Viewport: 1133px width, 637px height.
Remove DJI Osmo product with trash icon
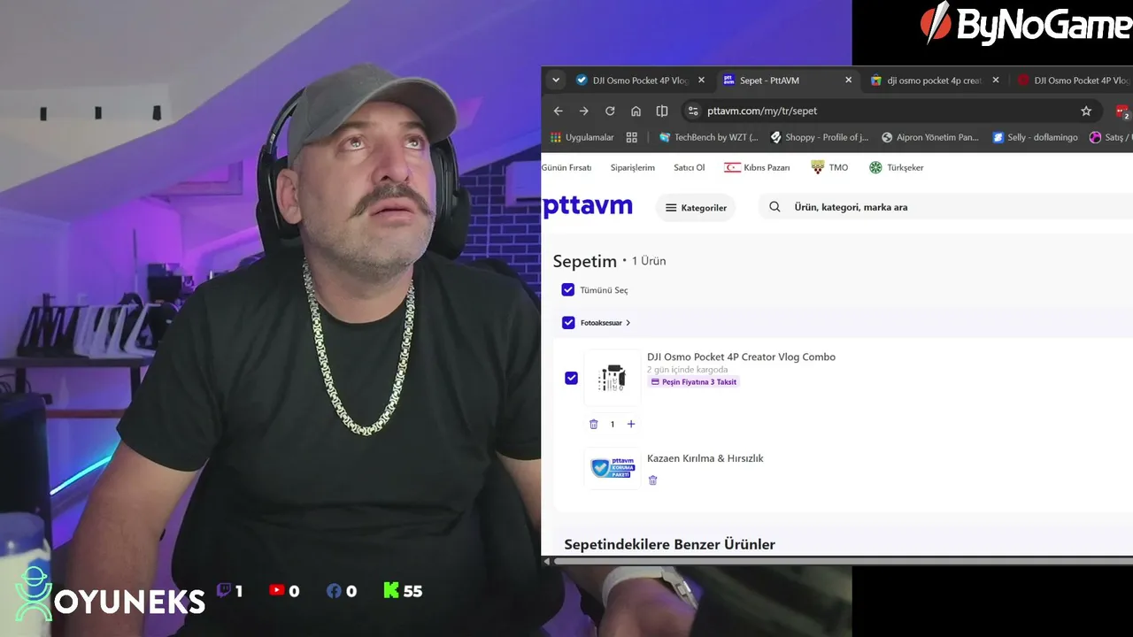pyautogui.click(x=594, y=424)
